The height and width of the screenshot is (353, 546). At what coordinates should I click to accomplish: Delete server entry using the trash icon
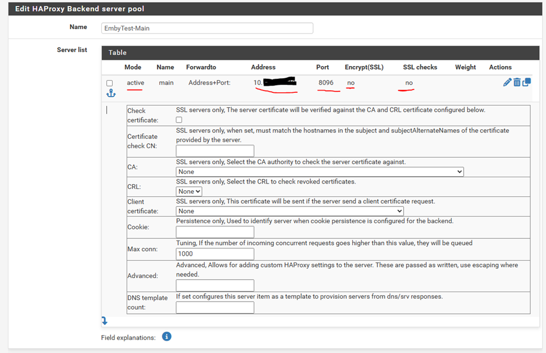click(x=517, y=82)
